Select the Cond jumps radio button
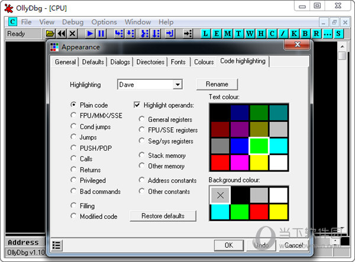The width and height of the screenshot is (355, 262). coord(73,126)
